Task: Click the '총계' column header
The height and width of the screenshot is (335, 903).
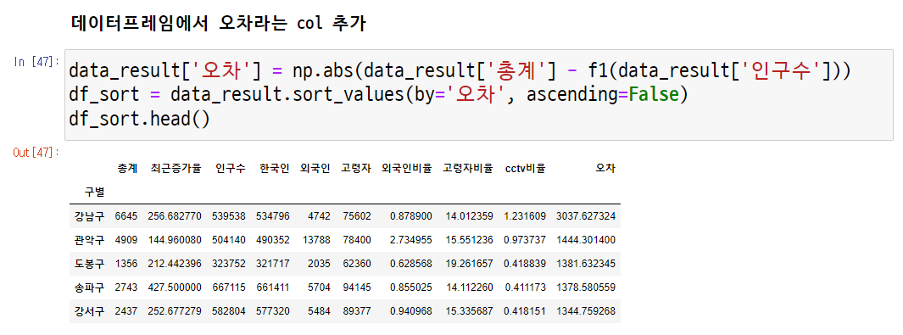Action: 127,169
